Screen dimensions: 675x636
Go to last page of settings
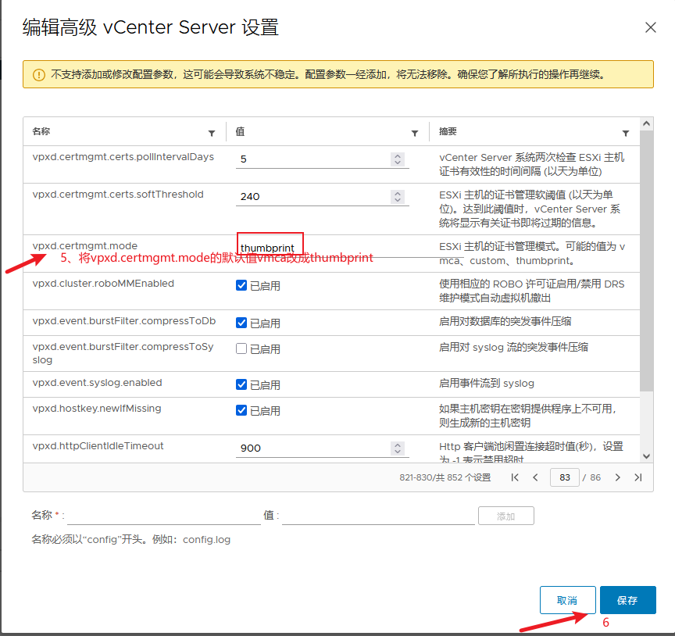point(638,477)
